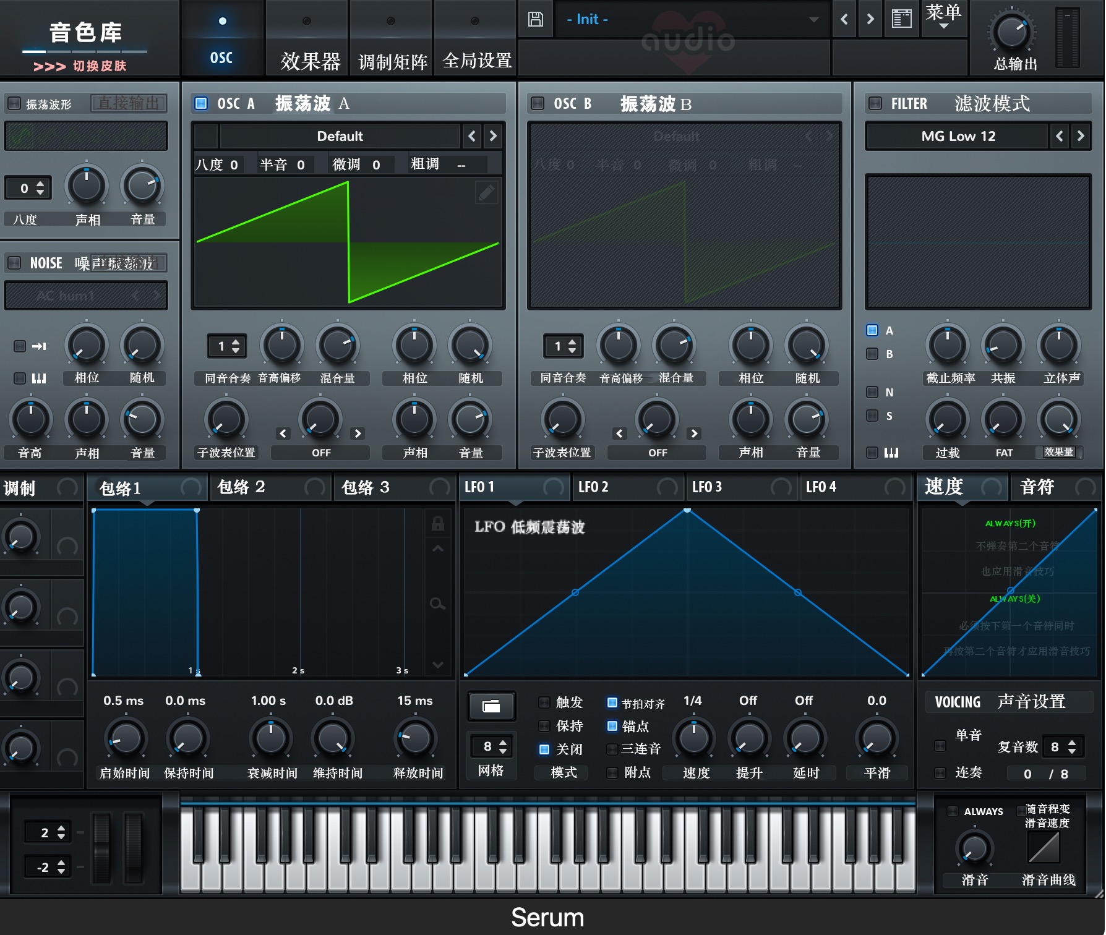Screen dimensions: 1106x935
Task: Open the preset browser icon
Action: (x=901, y=19)
